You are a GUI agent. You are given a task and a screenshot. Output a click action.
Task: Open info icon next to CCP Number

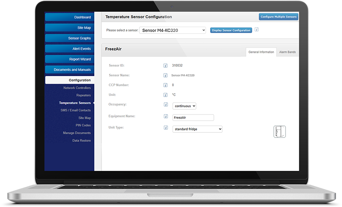[x=165, y=85]
